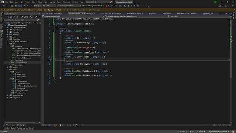Click the bookmark icon in the toolbar
This screenshot has width=236, height=133.
[138, 6]
